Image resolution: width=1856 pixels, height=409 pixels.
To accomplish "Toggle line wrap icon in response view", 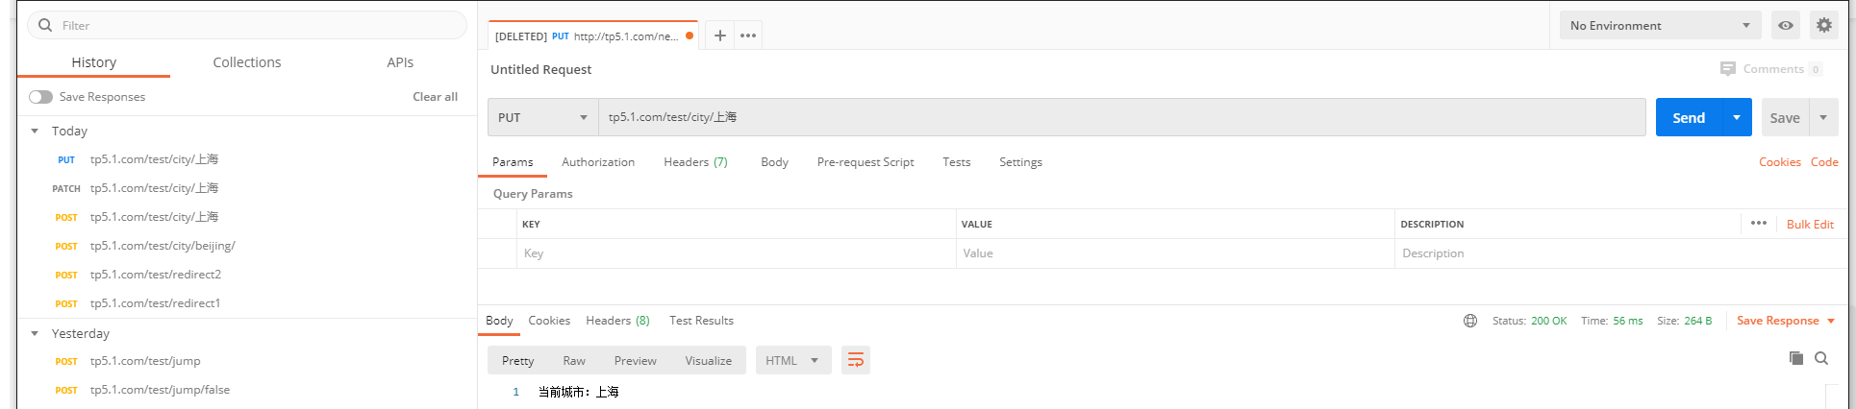I will [856, 360].
